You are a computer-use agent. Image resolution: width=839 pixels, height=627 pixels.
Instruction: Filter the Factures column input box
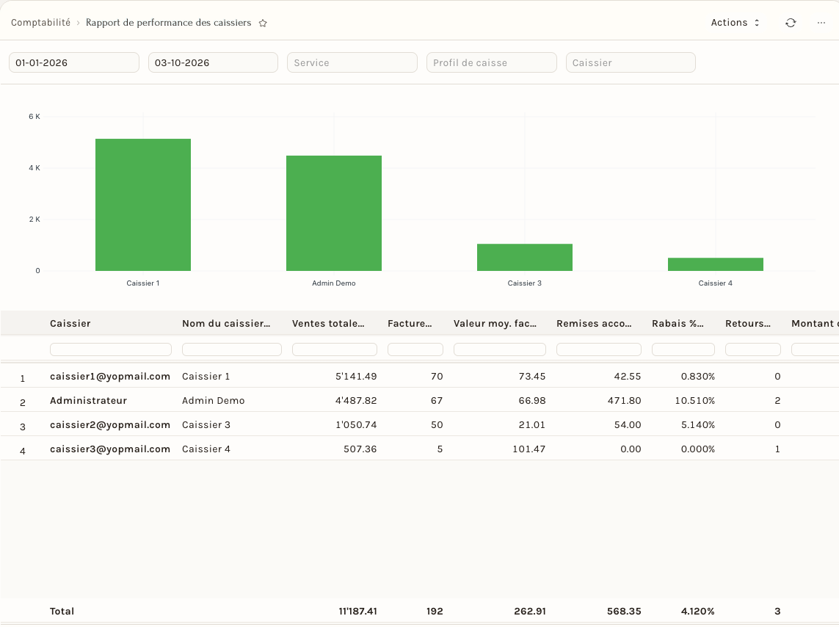point(415,349)
